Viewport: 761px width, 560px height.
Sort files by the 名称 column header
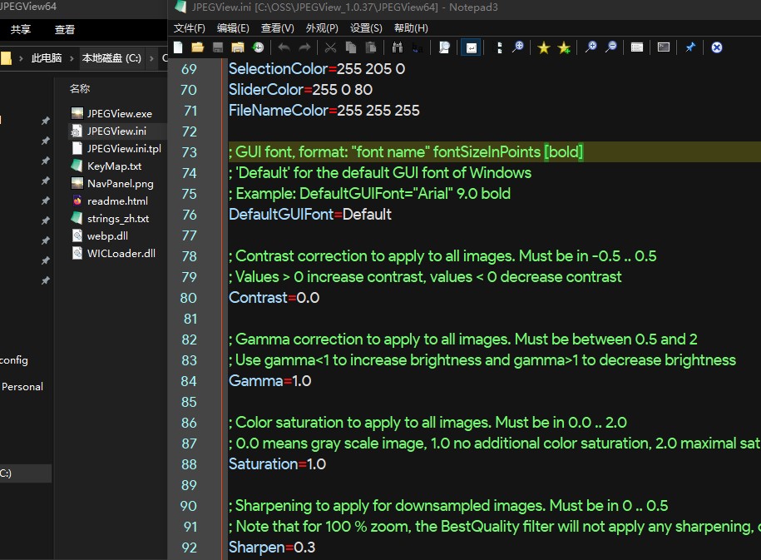(80, 88)
